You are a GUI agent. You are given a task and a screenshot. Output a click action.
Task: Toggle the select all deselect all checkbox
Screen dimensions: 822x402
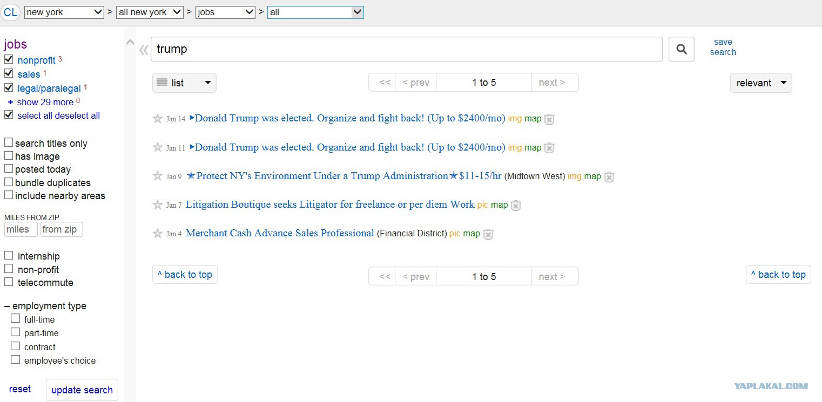point(9,115)
